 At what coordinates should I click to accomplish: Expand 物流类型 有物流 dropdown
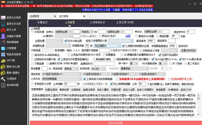point(71,69)
